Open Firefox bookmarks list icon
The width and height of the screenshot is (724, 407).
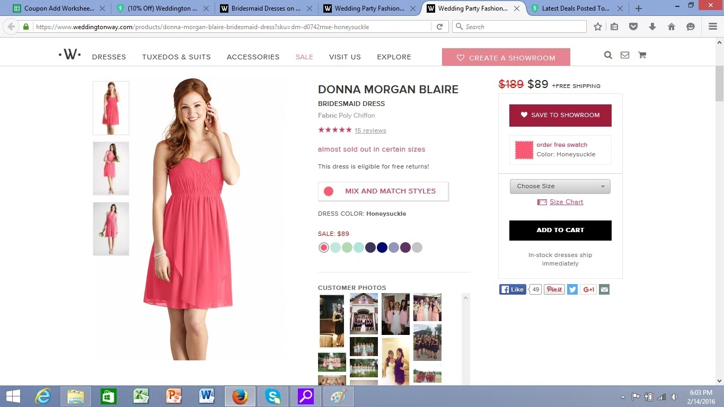(614, 26)
